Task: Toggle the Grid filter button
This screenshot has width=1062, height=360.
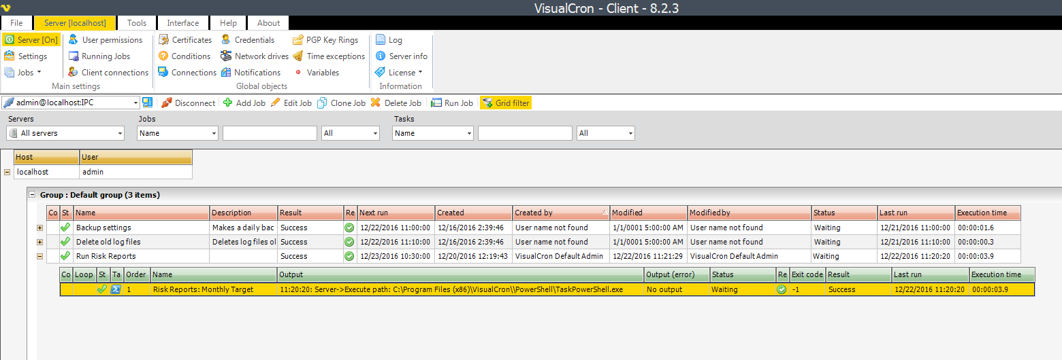Action: pos(506,103)
